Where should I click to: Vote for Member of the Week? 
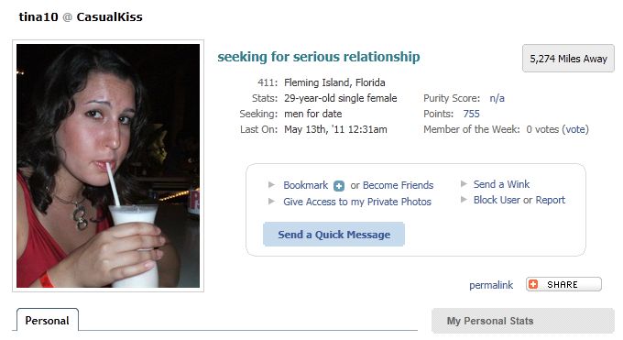click(575, 129)
